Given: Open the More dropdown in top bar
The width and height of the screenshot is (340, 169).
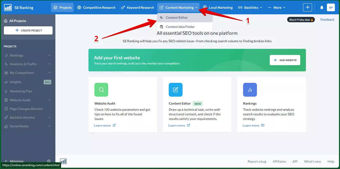Looking at the screenshot, I should (x=276, y=8).
